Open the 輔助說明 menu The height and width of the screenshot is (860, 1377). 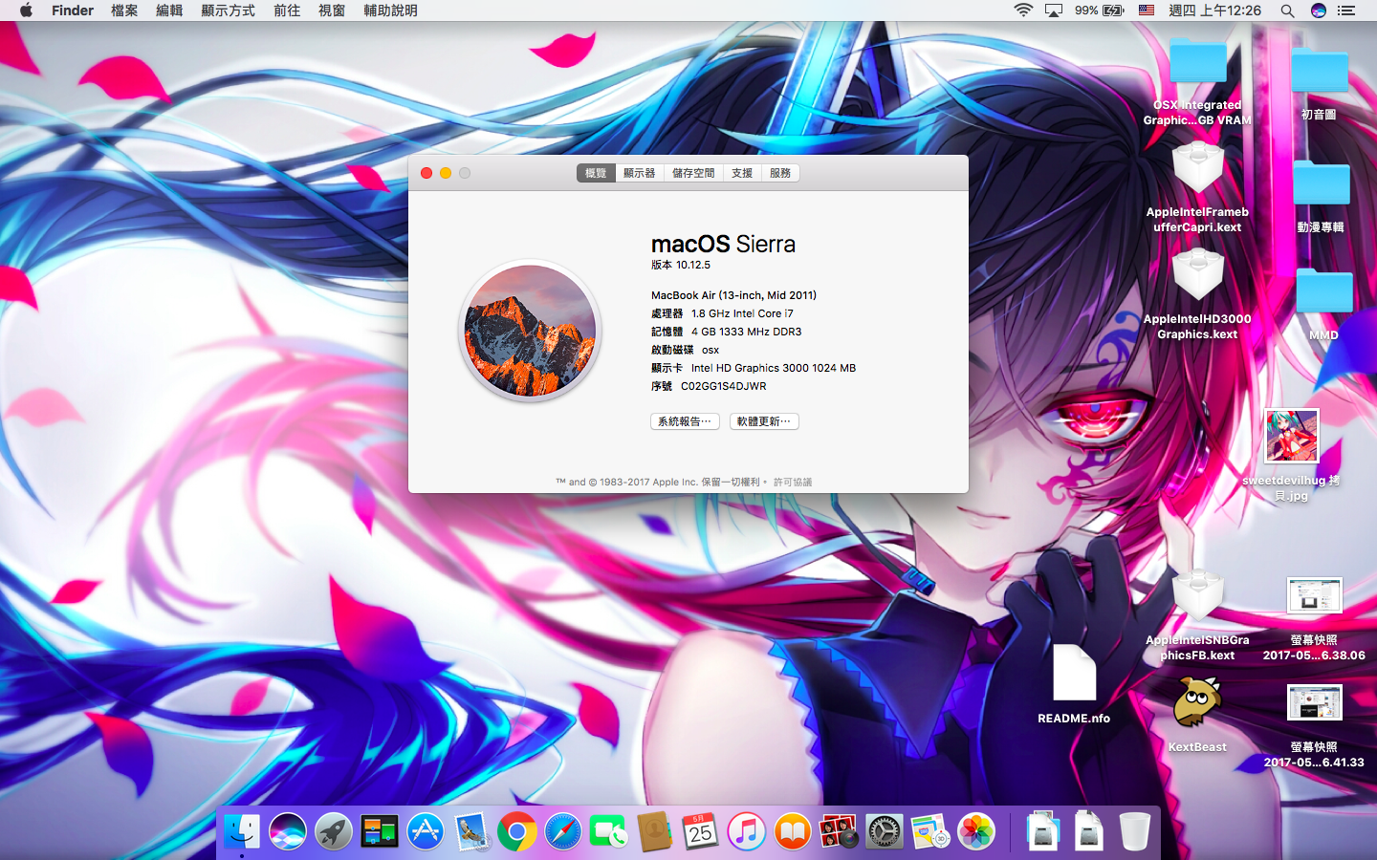point(390,11)
